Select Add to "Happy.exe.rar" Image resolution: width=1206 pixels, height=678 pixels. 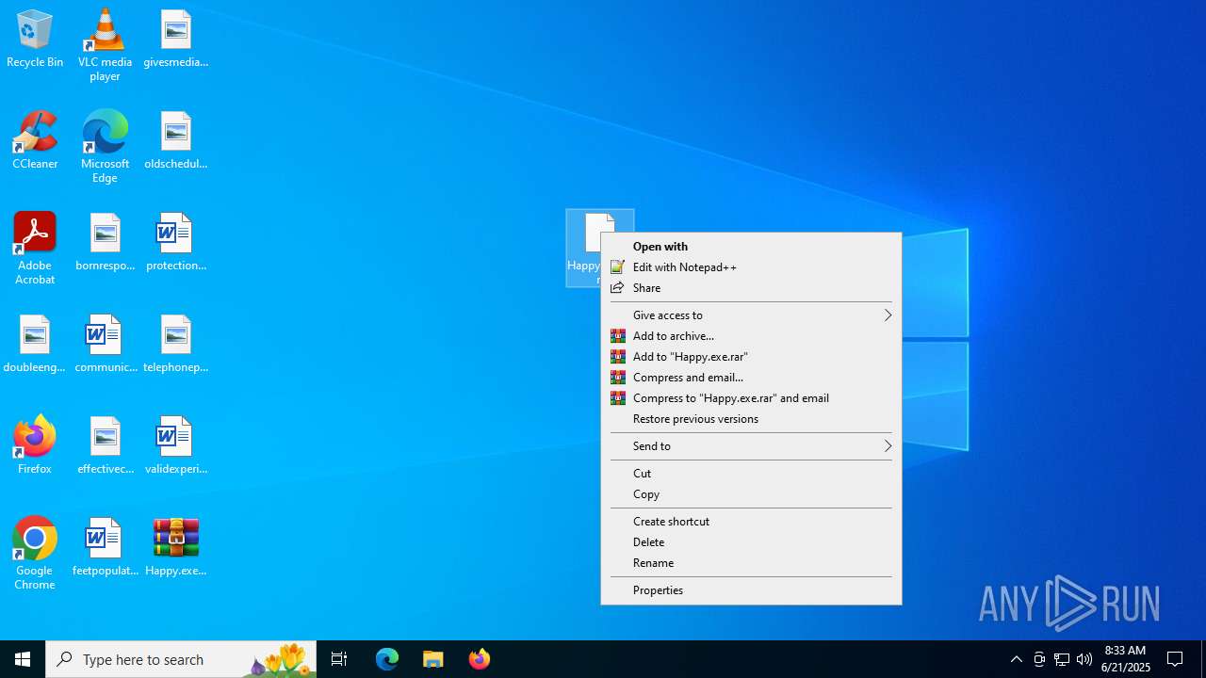[x=751, y=357]
